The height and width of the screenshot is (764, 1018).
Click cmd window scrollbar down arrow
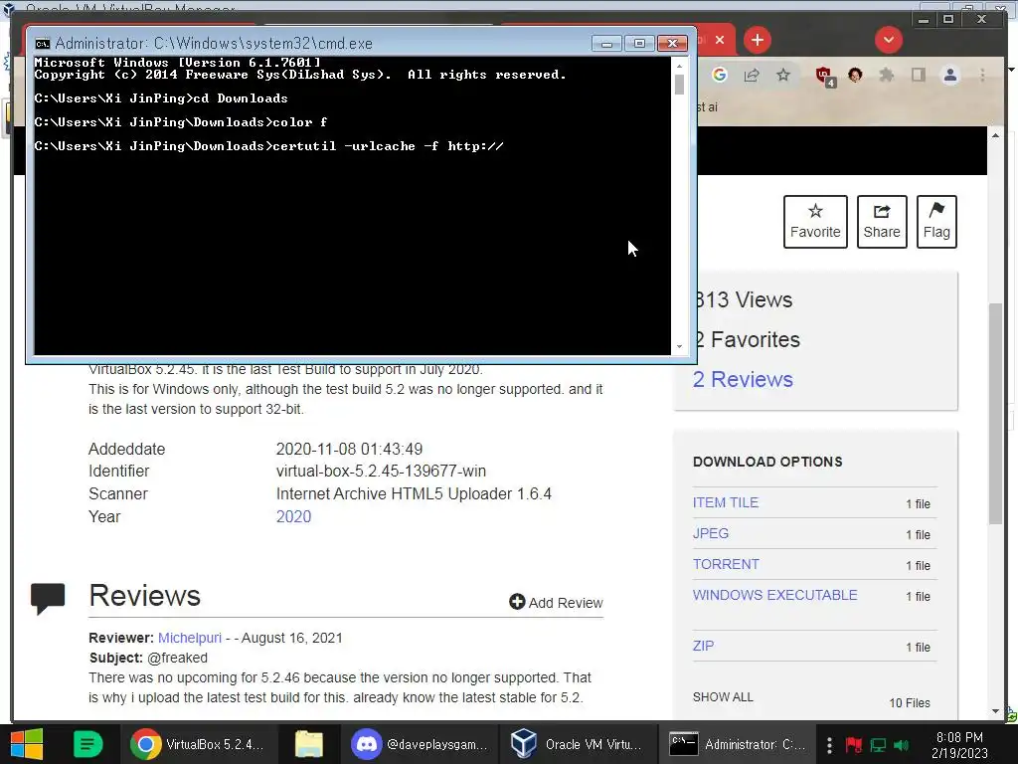(679, 346)
